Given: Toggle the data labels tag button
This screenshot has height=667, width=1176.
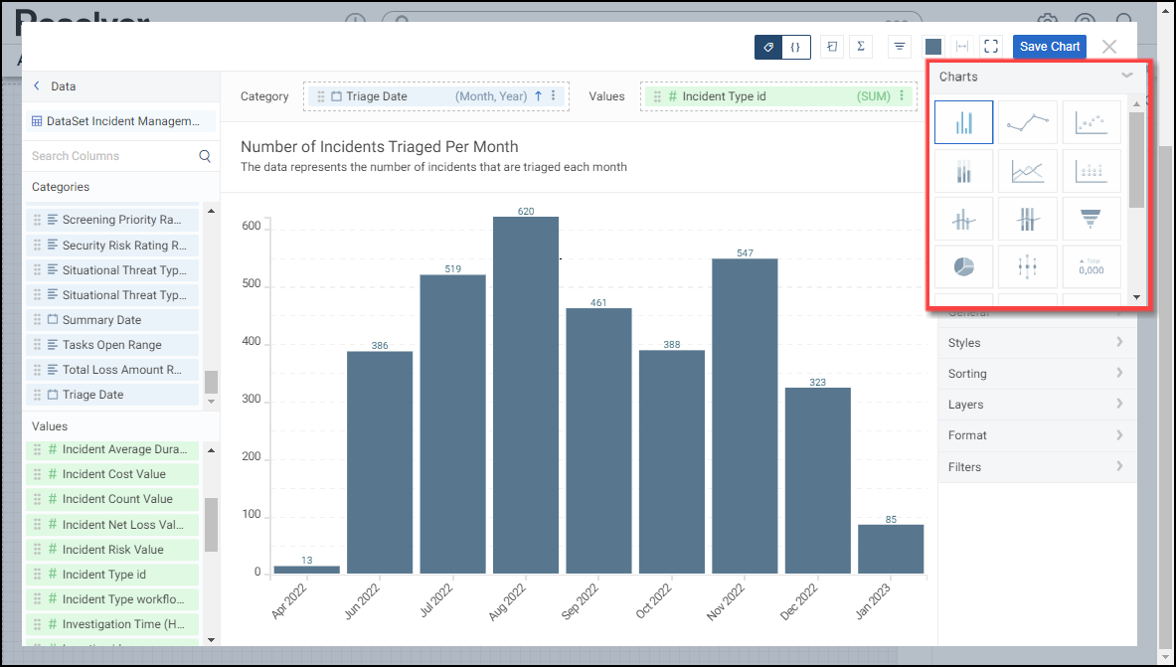Looking at the screenshot, I should click(768, 47).
